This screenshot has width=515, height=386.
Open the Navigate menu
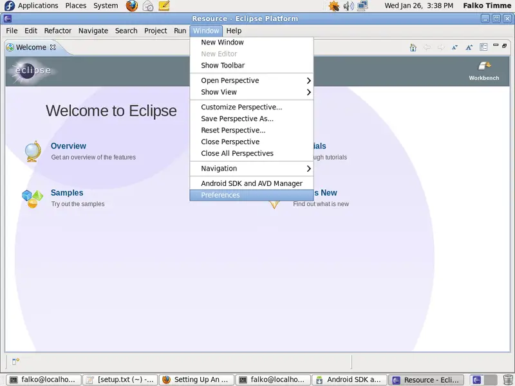pos(93,31)
